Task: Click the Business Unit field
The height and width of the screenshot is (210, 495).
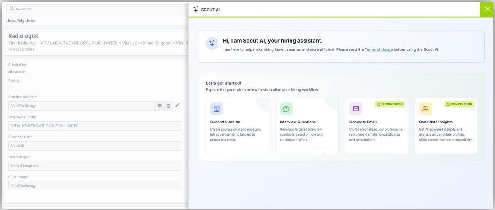Action: (94, 146)
